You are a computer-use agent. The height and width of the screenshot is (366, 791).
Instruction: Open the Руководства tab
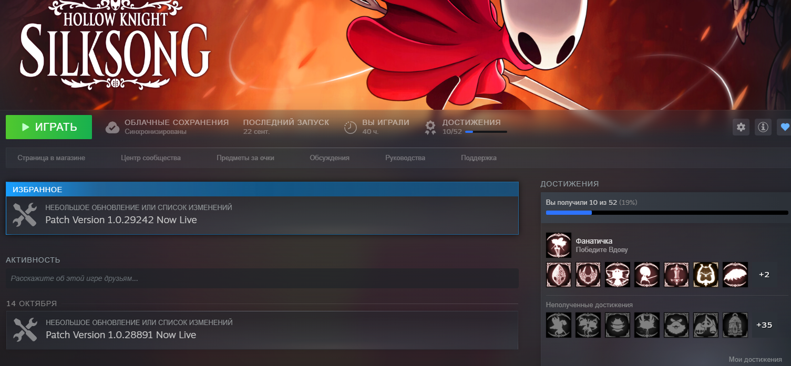[405, 158]
